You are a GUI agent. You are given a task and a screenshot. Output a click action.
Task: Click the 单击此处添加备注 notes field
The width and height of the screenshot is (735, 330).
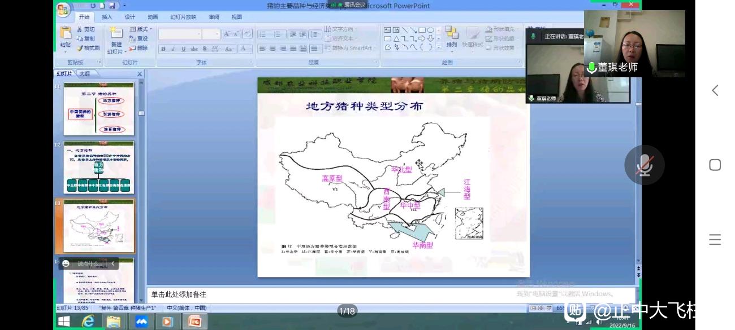coord(392,294)
